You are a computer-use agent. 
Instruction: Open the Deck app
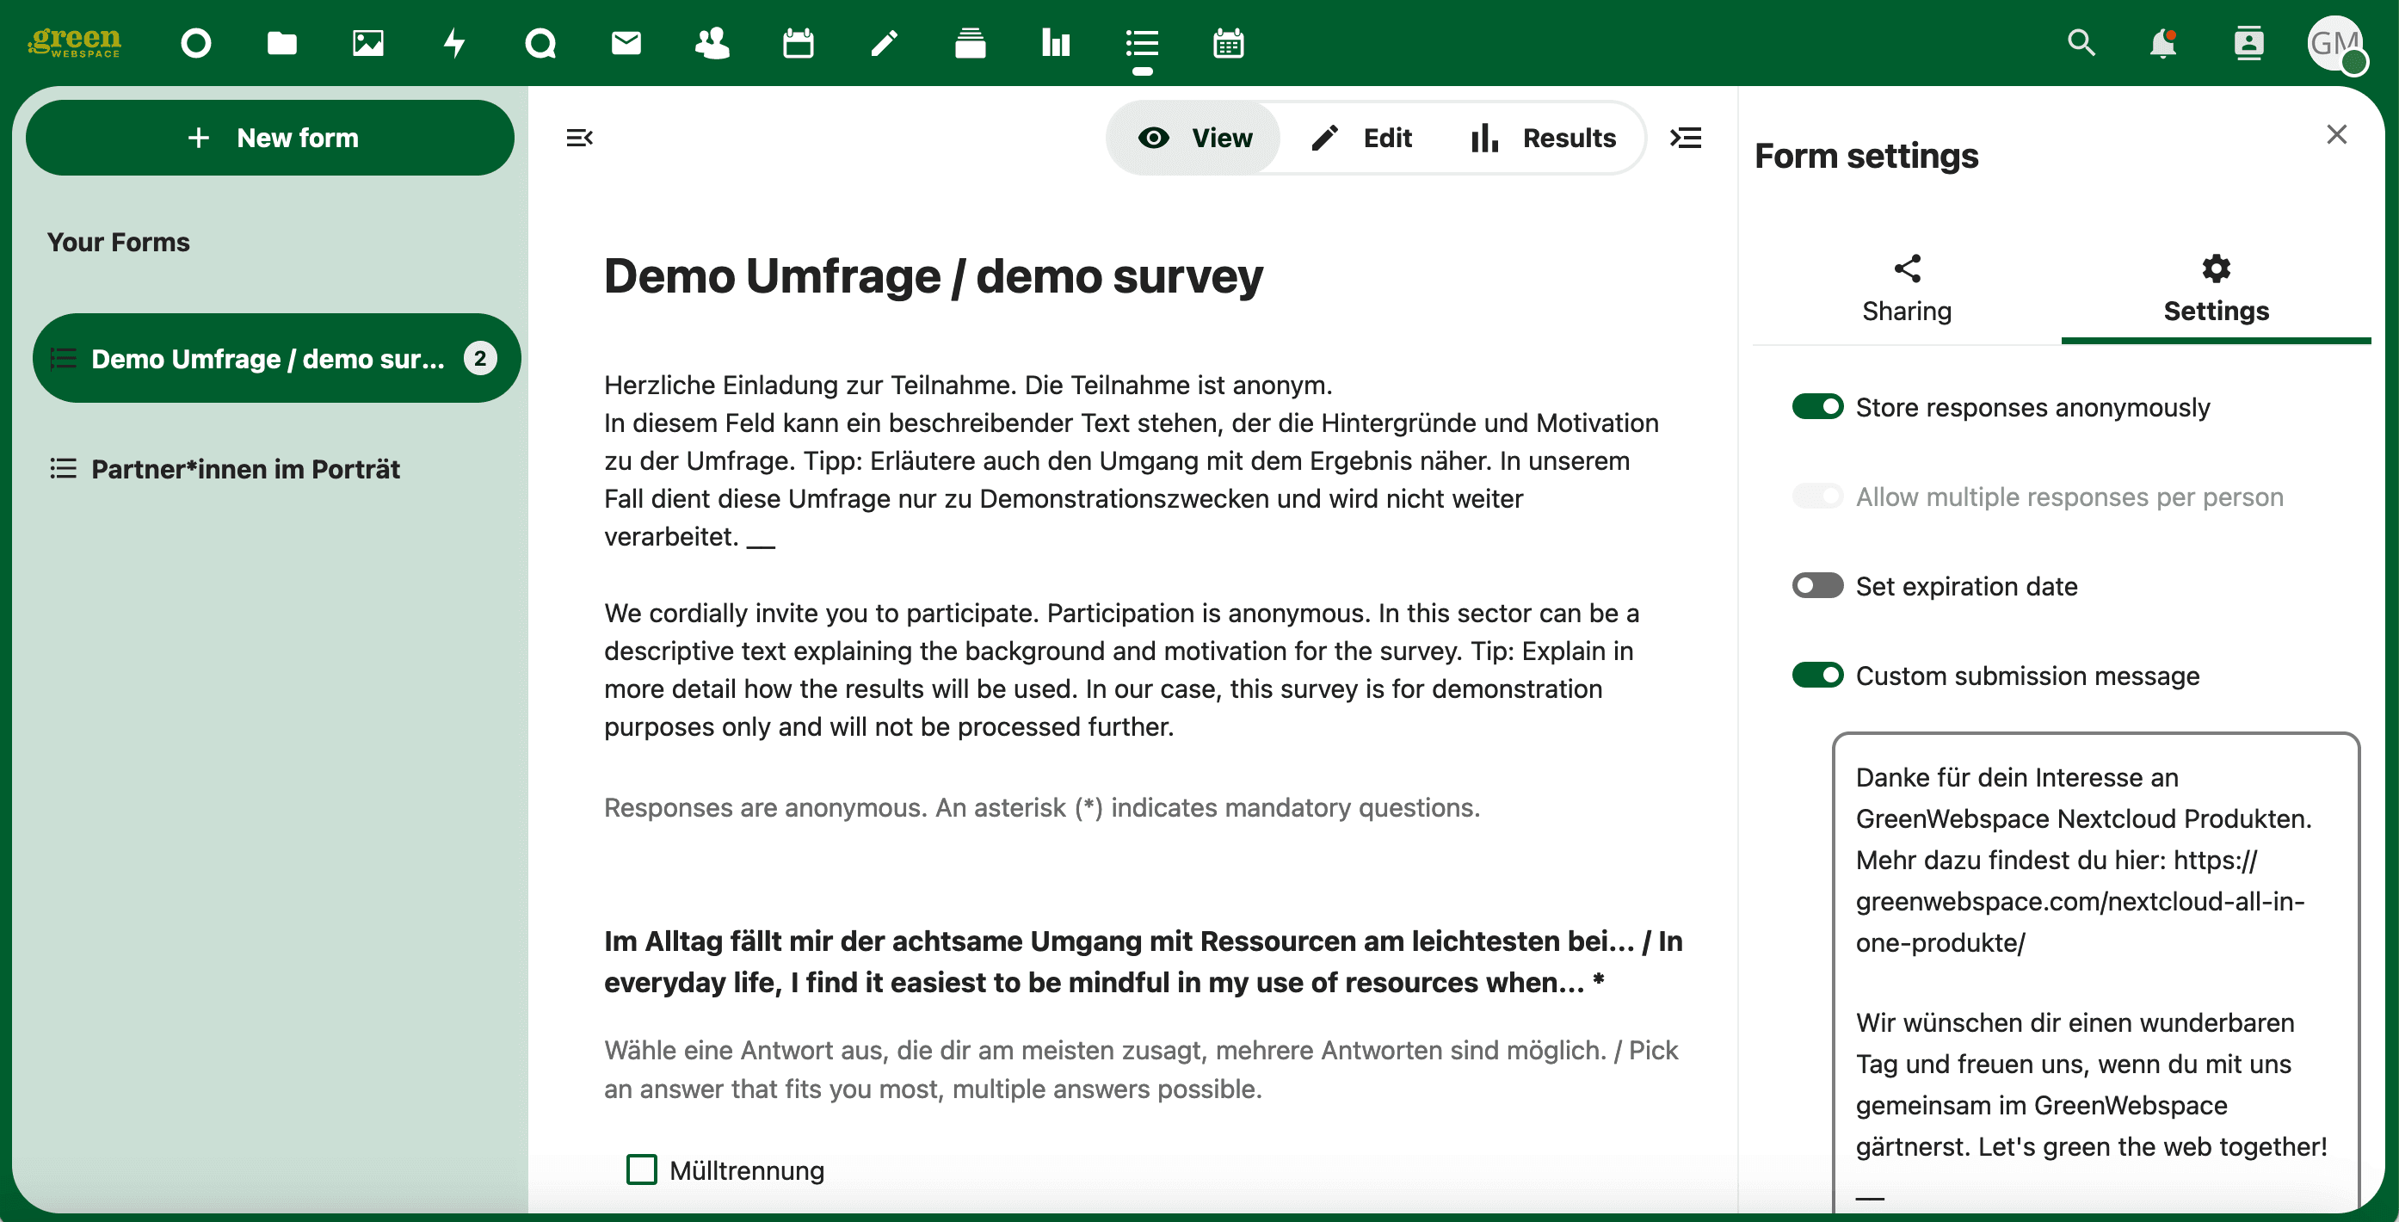click(x=970, y=43)
